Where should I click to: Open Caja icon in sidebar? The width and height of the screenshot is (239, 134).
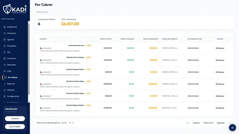pos(4,71)
